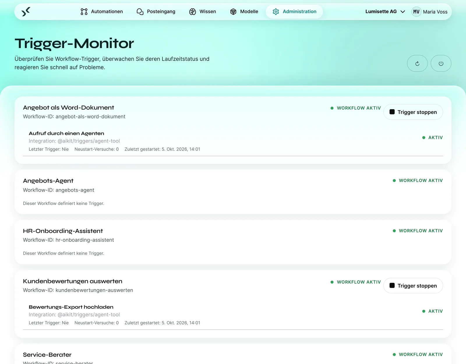
Task: Click the Angebots-Agent title
Action: pos(48,181)
